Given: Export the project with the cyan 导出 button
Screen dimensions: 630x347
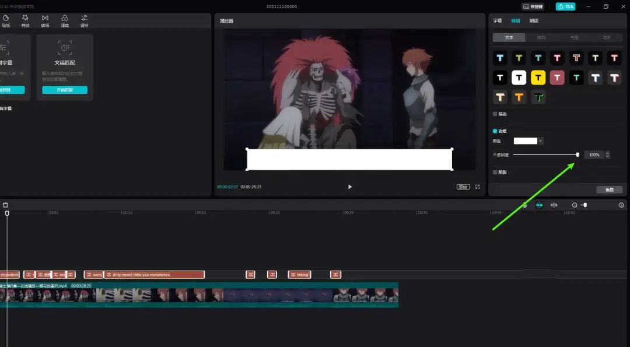Looking at the screenshot, I should pyautogui.click(x=565, y=6).
